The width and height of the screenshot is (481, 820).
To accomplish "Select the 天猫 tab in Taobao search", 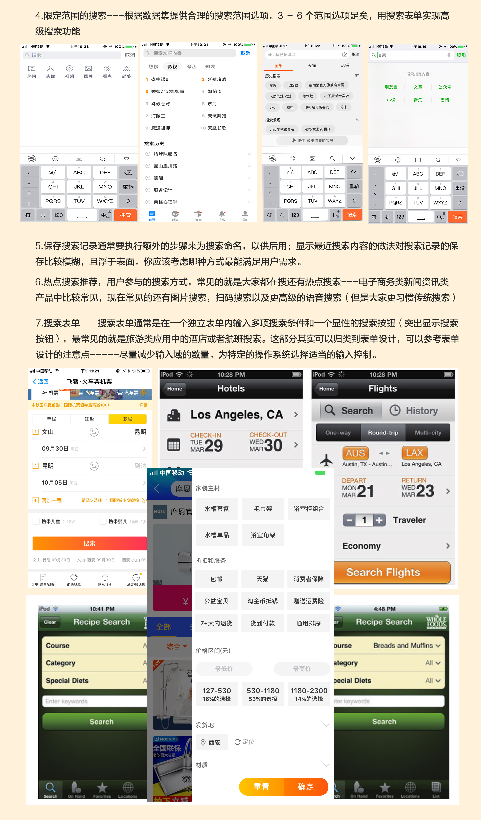I will (312, 66).
